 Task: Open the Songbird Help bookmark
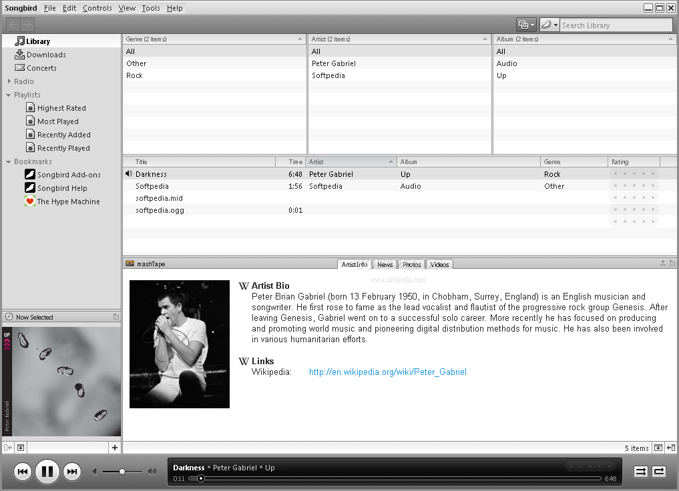click(56, 187)
